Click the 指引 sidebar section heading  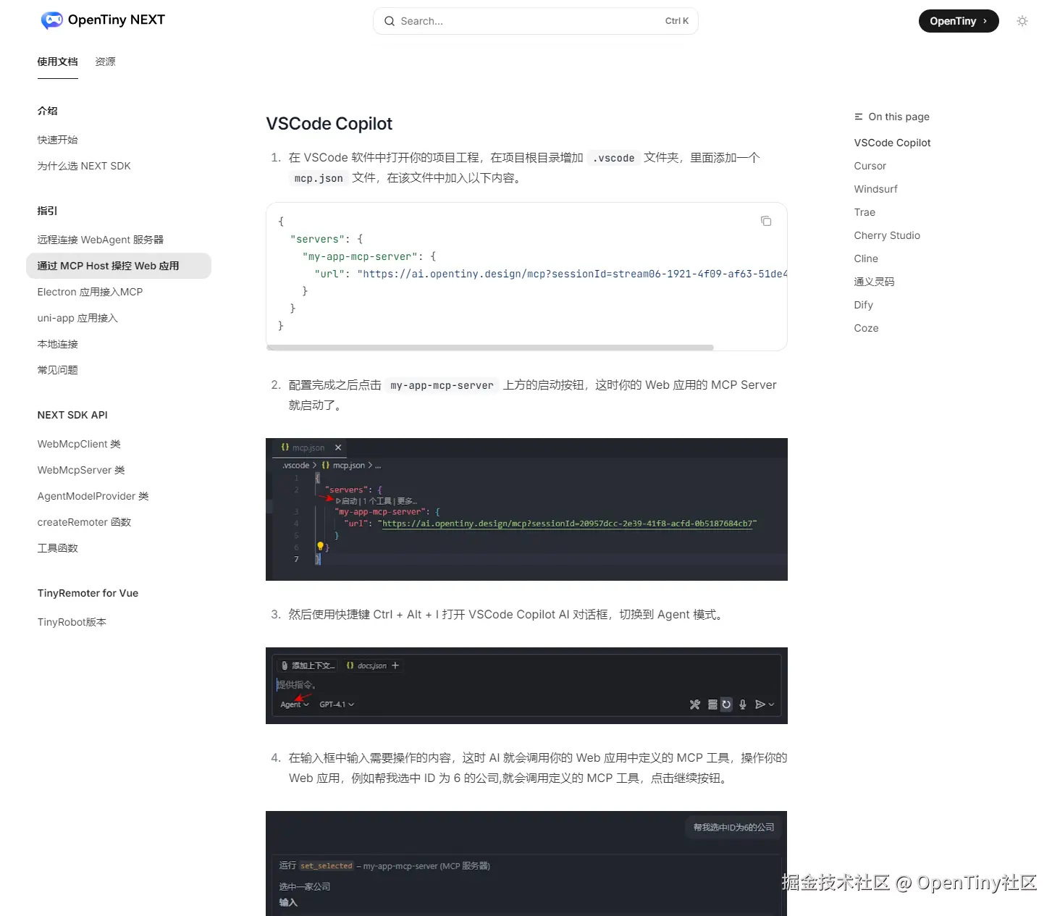point(48,211)
